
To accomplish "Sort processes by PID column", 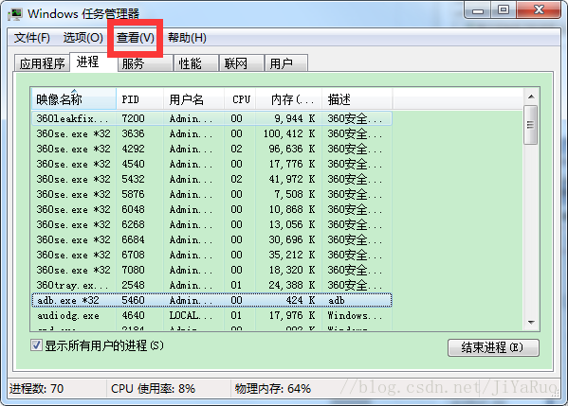I will coord(139,99).
